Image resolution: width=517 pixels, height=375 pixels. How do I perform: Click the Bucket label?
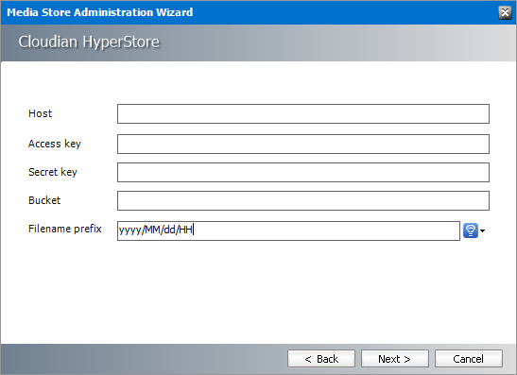[44, 200]
